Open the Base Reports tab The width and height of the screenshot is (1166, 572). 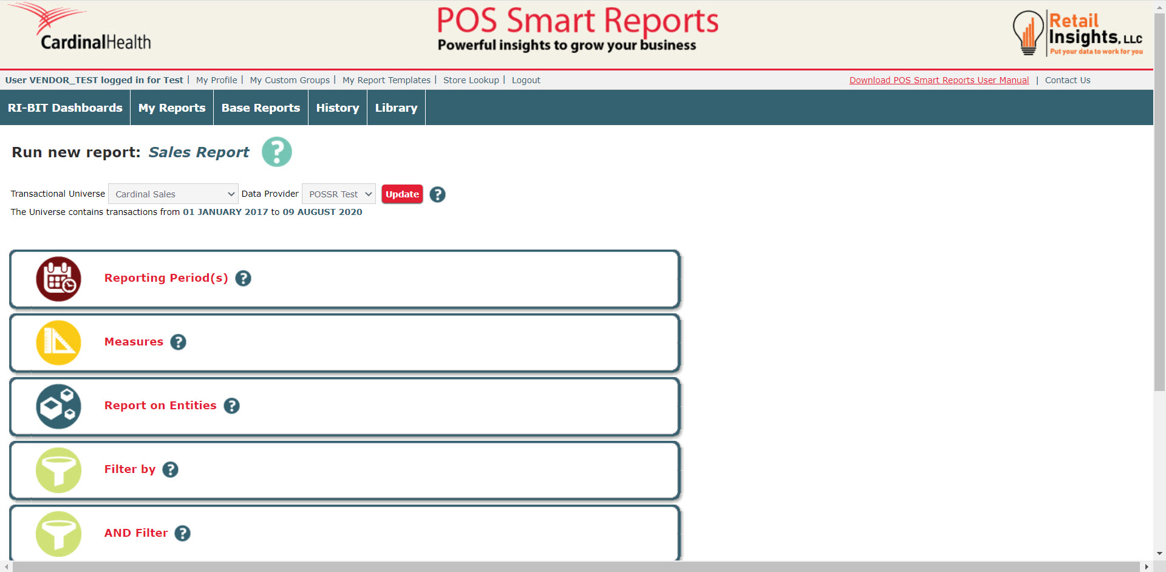pyautogui.click(x=261, y=108)
